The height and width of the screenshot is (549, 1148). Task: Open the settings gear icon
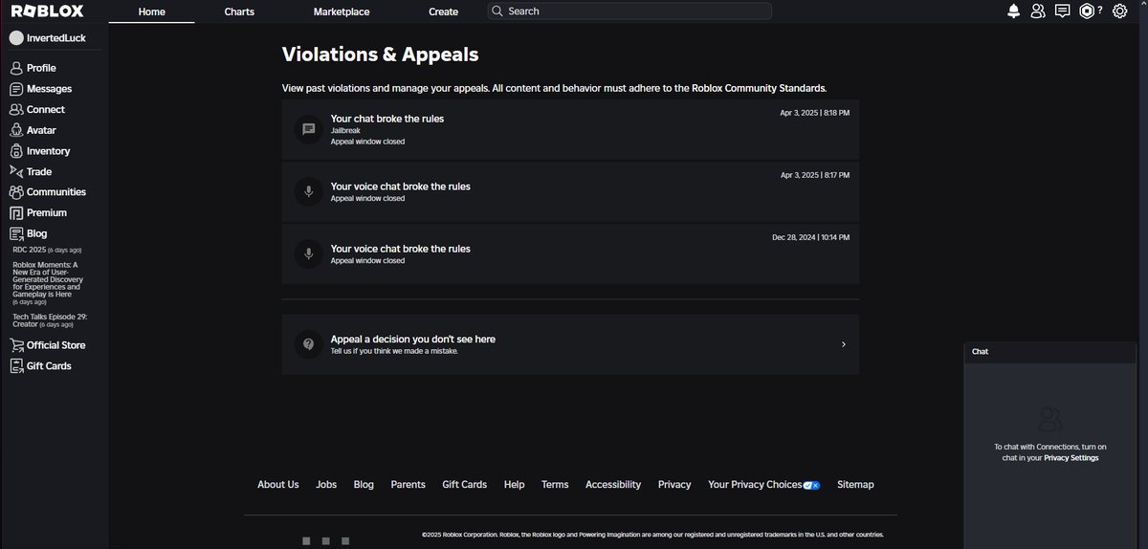(x=1119, y=11)
